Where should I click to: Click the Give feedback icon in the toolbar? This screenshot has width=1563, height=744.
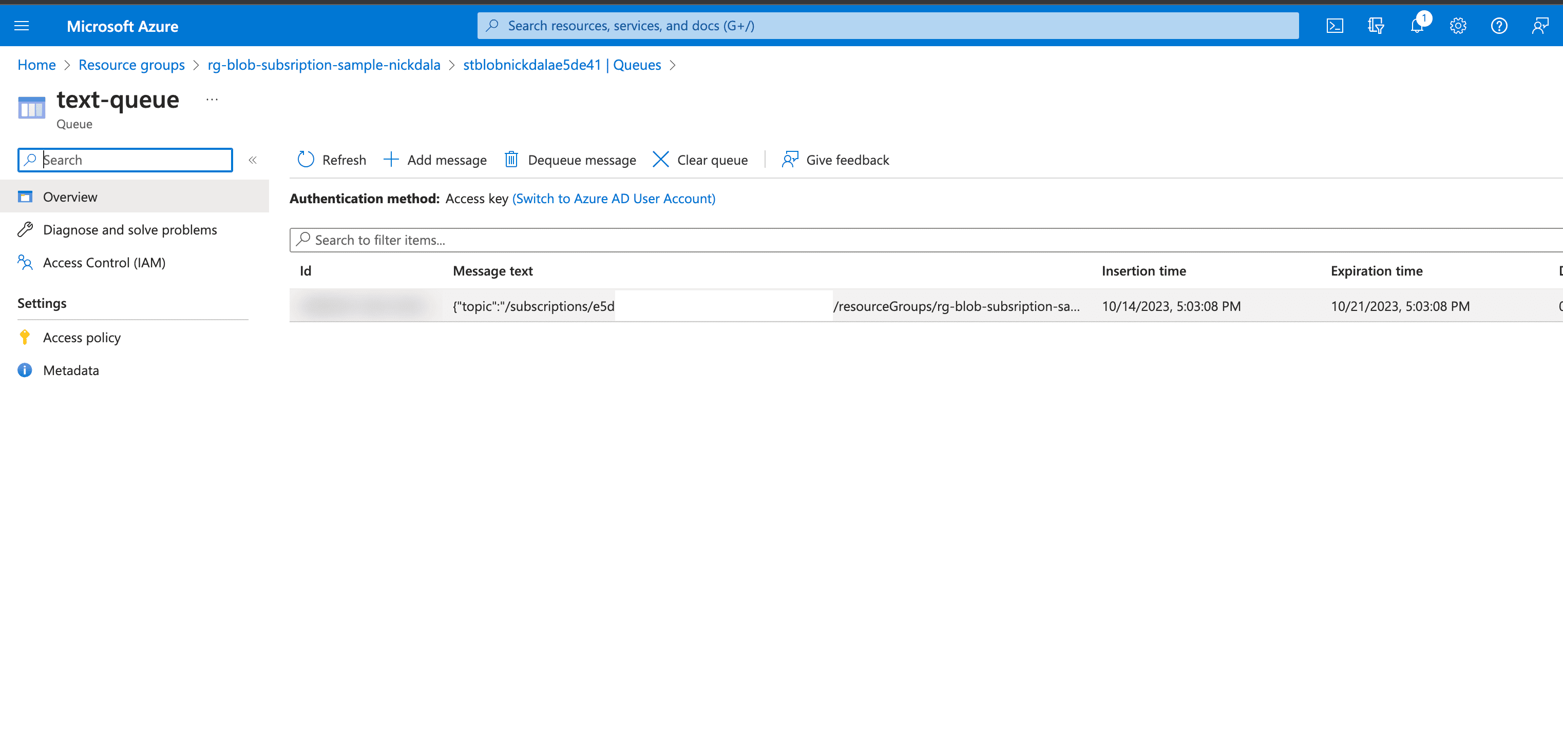pyautogui.click(x=789, y=160)
